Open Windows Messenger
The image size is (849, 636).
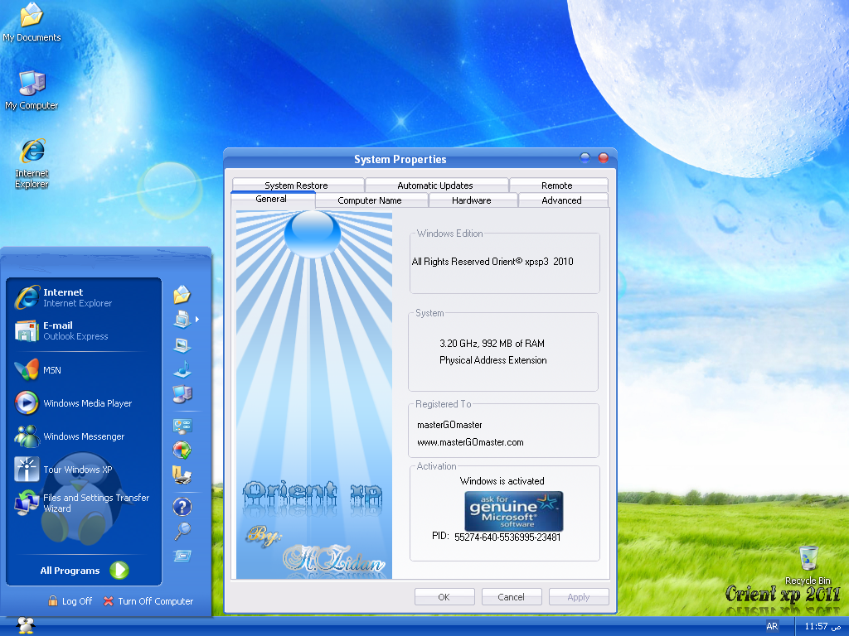coord(83,436)
